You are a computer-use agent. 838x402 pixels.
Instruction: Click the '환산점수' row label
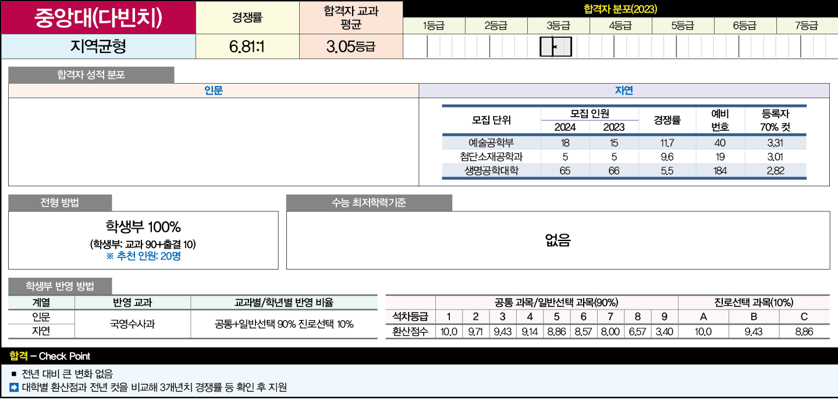(x=410, y=332)
